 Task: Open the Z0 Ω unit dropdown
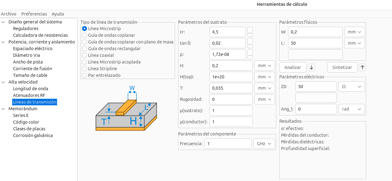coord(351,87)
